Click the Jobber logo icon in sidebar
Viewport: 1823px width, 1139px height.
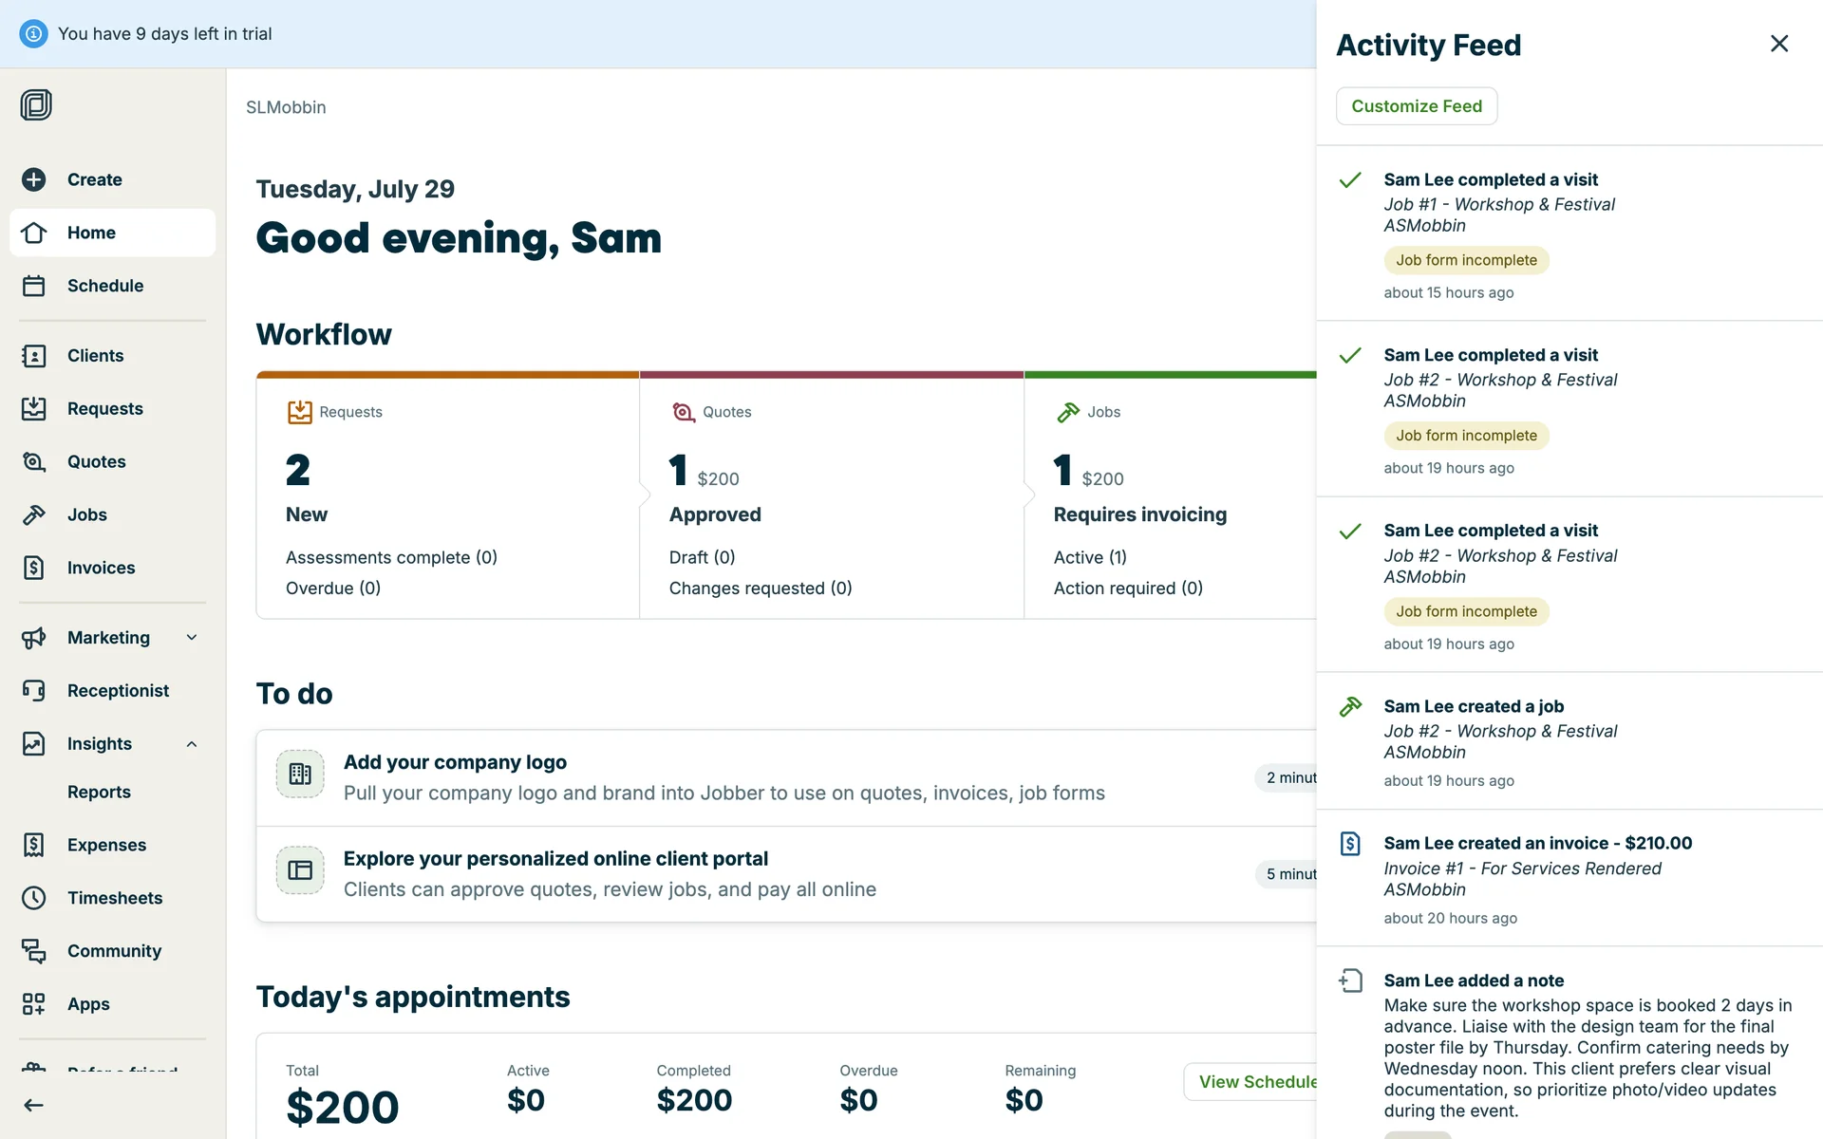coord(36,104)
